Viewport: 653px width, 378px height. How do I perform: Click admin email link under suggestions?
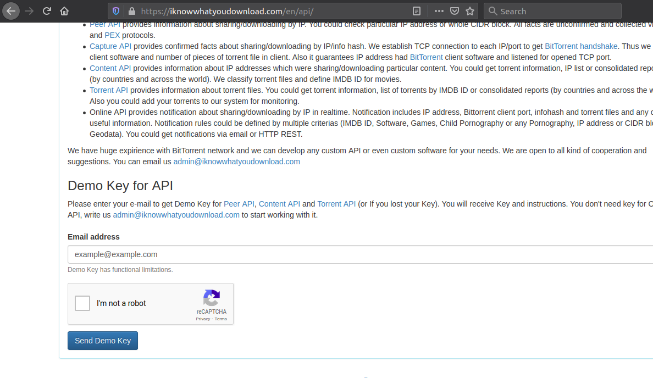[236, 162]
